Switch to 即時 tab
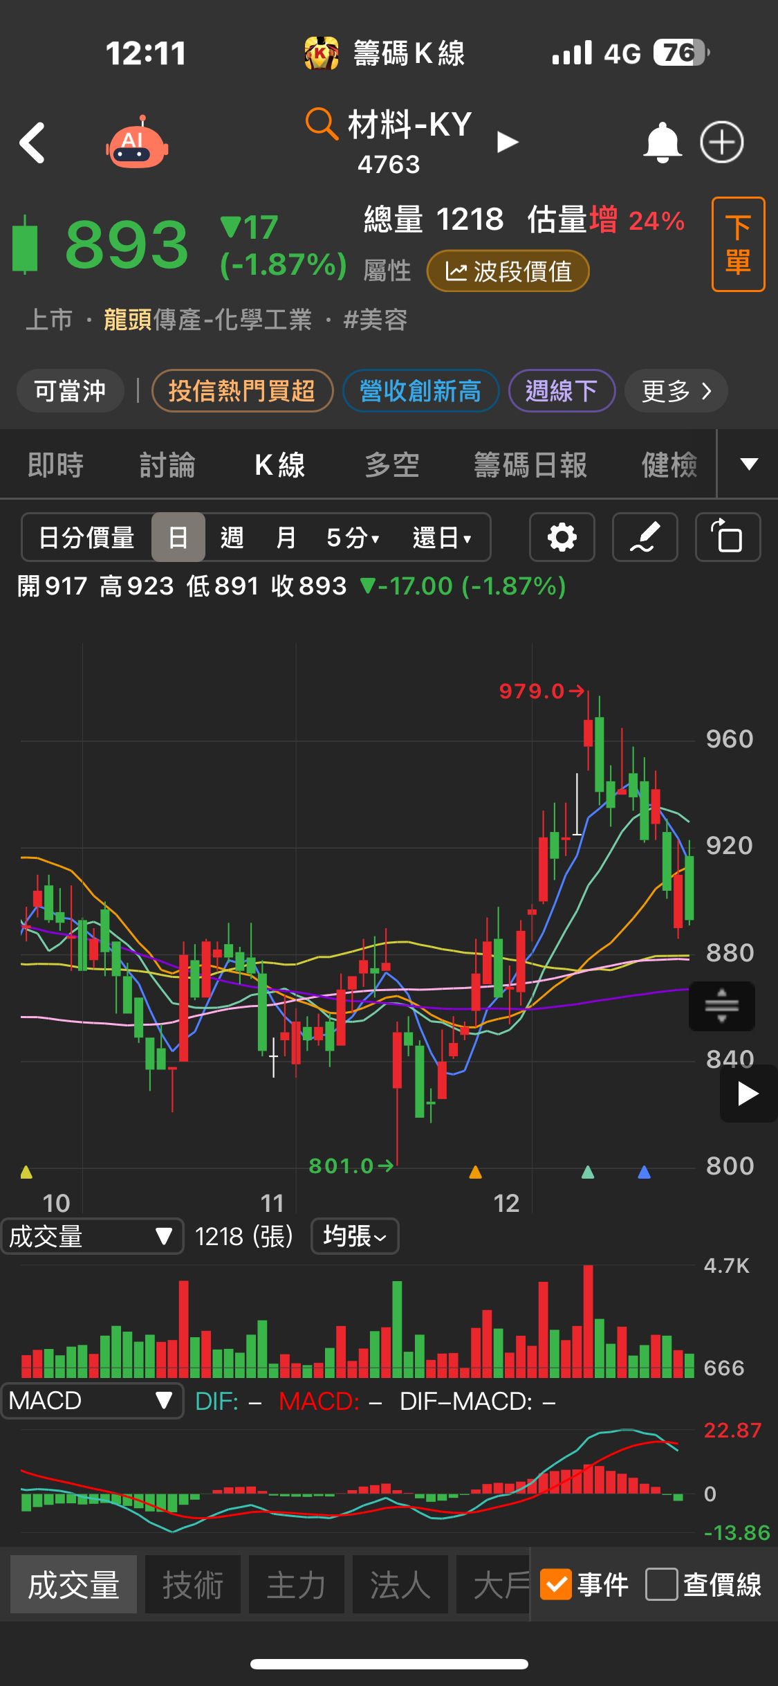 [x=55, y=464]
